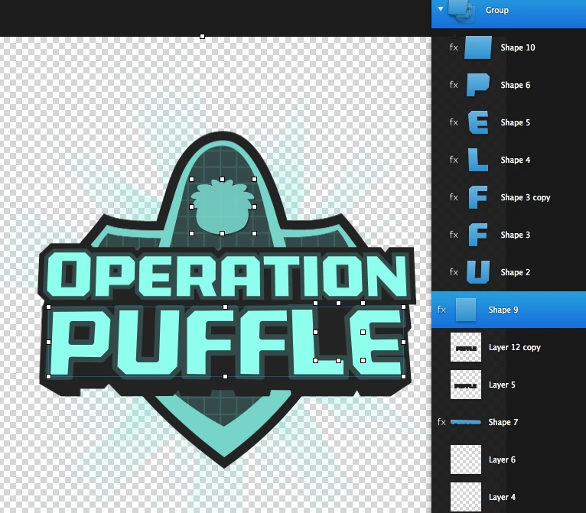
Task: Open fx effects on Shape 3 copy
Action: (454, 196)
